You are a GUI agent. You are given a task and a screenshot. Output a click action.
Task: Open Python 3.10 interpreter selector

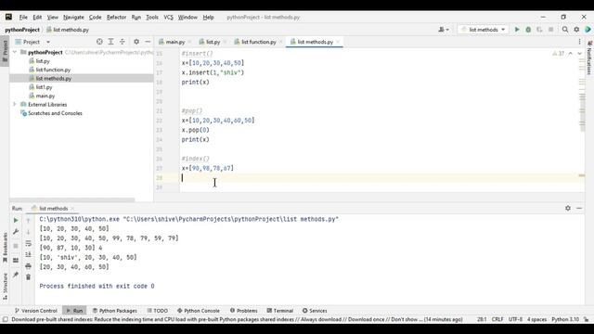(x=565, y=319)
